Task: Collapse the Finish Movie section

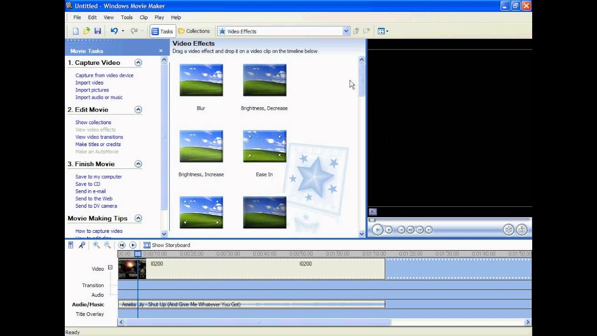Action: point(138,164)
